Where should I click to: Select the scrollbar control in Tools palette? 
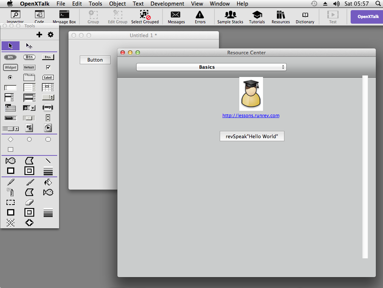click(11, 129)
